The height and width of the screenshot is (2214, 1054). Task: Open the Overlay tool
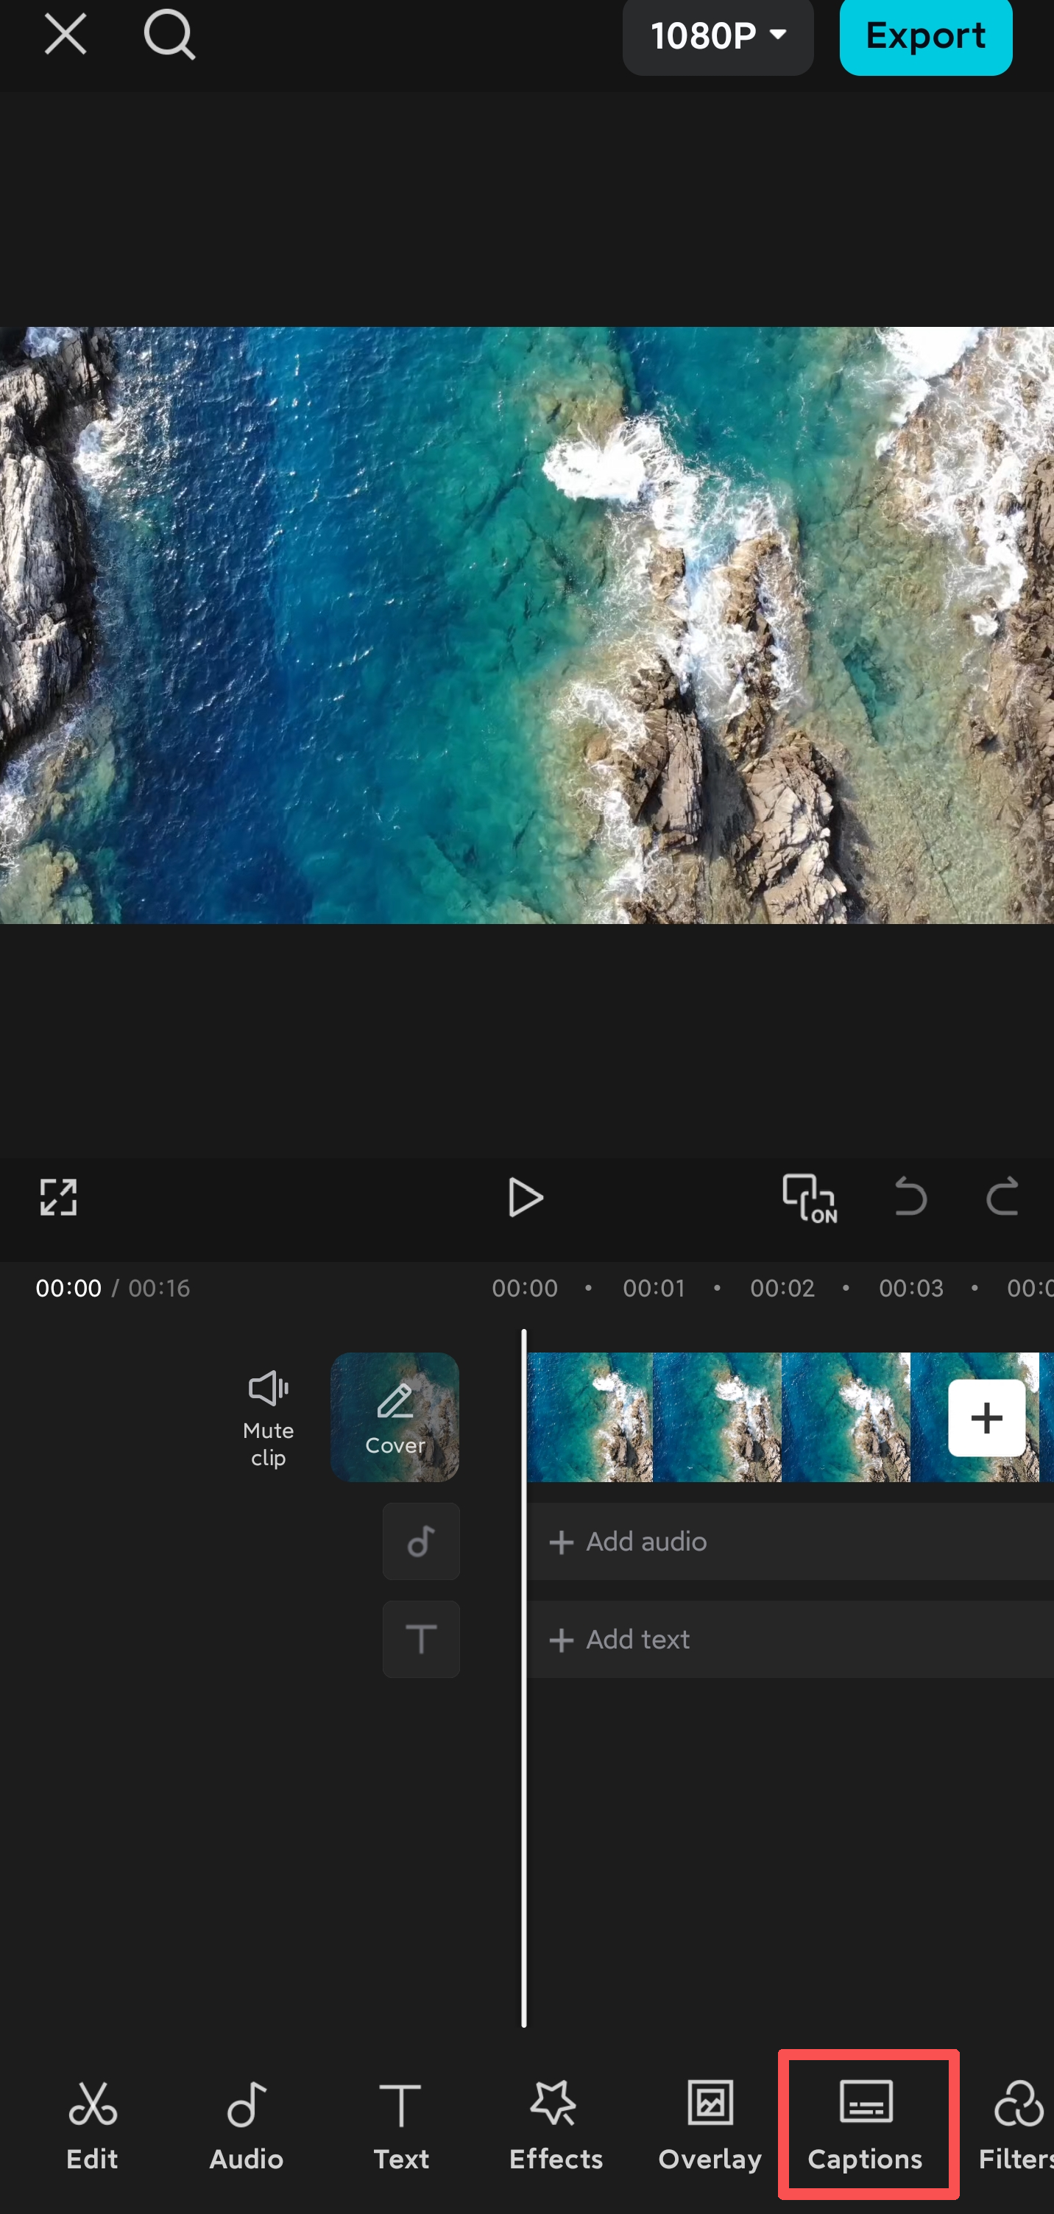click(710, 2126)
